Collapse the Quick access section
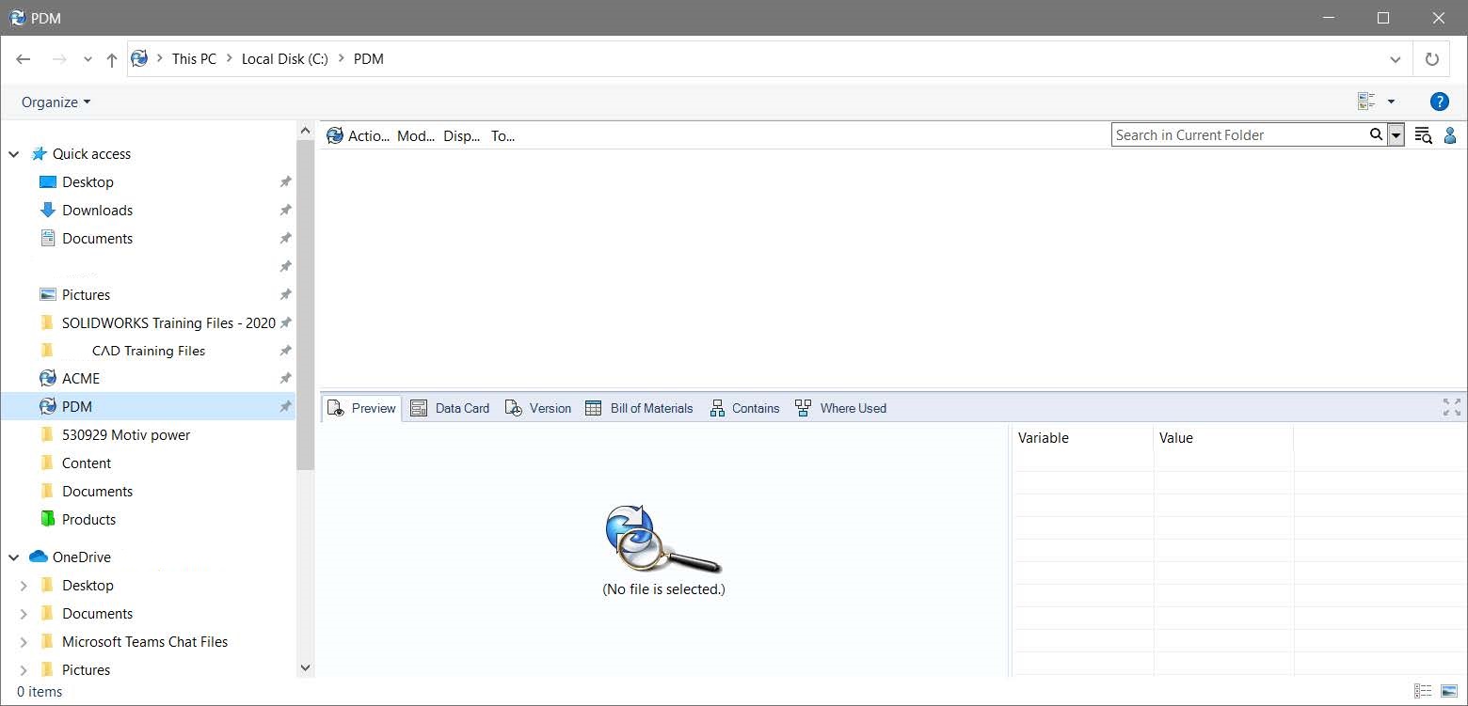1468x706 pixels. click(13, 153)
